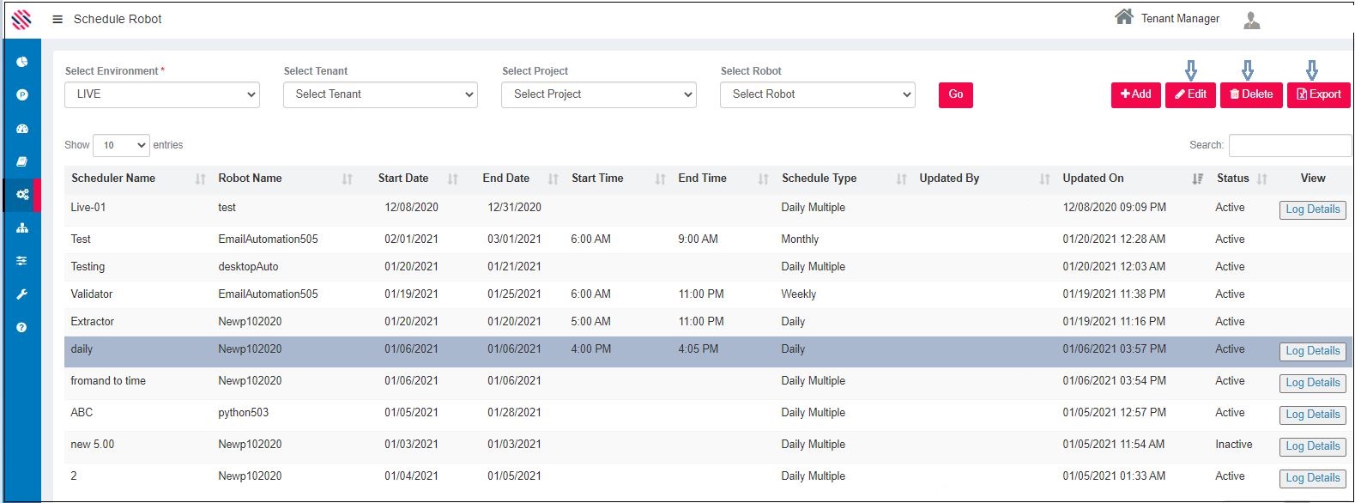This screenshot has height=503, width=1355.
Task: Click the hamburger menu icon
Action: click(x=57, y=19)
